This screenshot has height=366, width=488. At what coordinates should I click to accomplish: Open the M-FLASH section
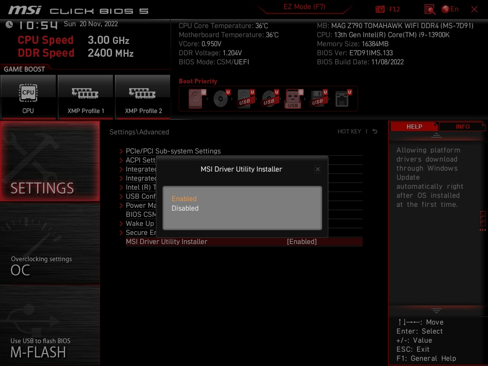click(50, 325)
